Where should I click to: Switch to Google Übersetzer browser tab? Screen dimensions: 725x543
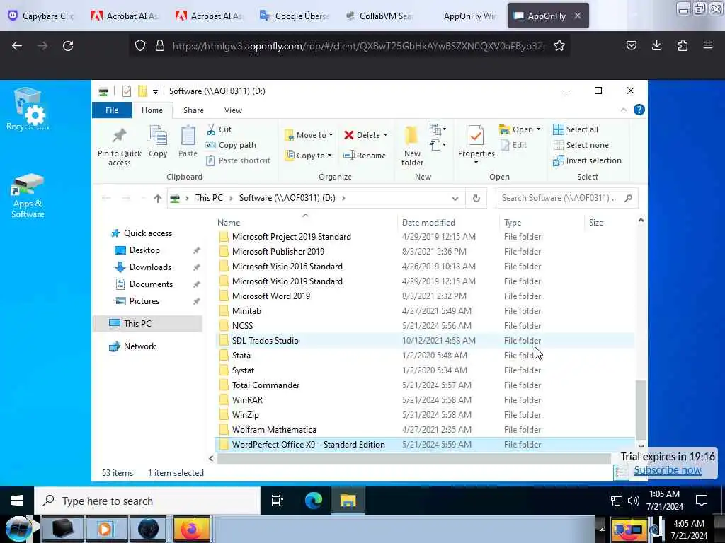(295, 16)
